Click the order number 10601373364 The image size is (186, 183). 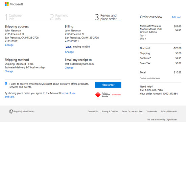pos(170,94)
